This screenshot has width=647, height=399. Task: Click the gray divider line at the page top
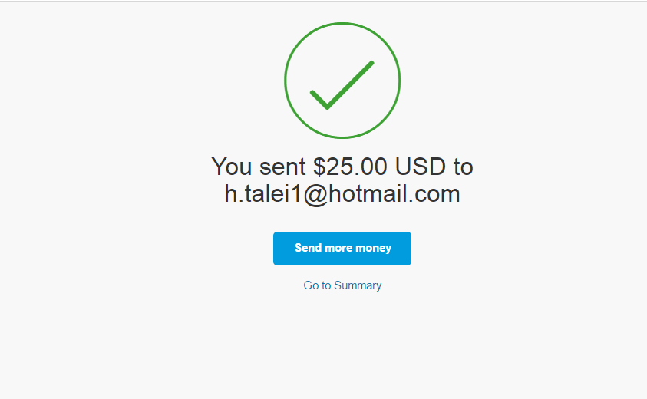(324, 2)
